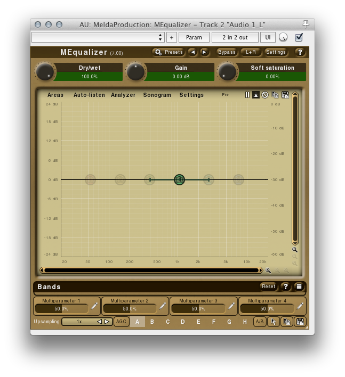Image resolution: width=345 pixels, height=377 pixels.
Task: Select preset slot B
Action: [x=152, y=322]
